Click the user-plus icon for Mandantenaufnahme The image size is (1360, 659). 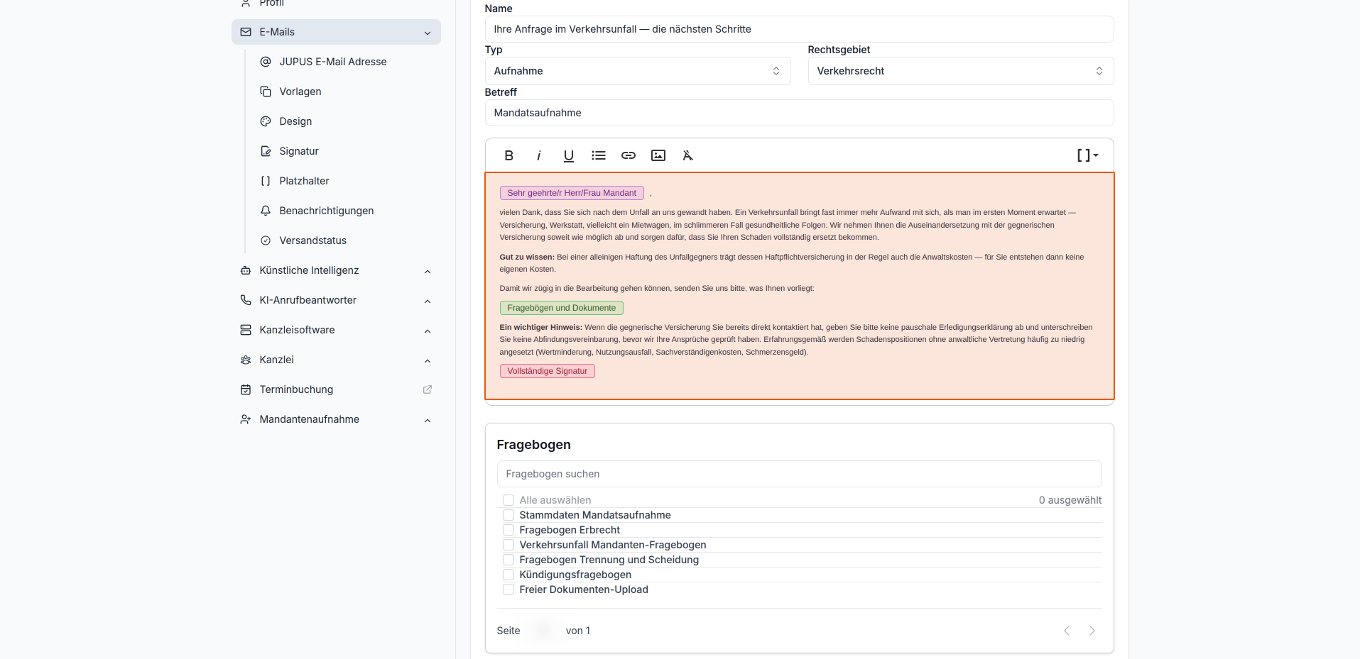pos(246,419)
